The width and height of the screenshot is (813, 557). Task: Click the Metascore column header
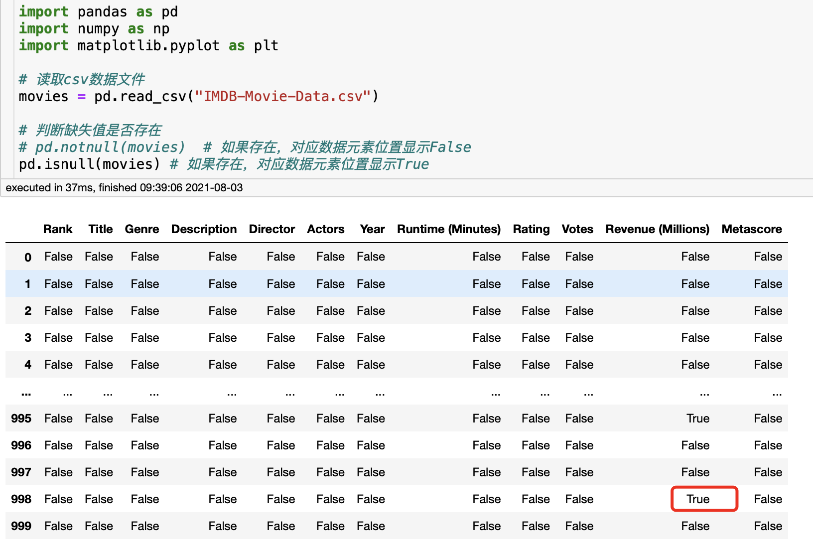752,229
